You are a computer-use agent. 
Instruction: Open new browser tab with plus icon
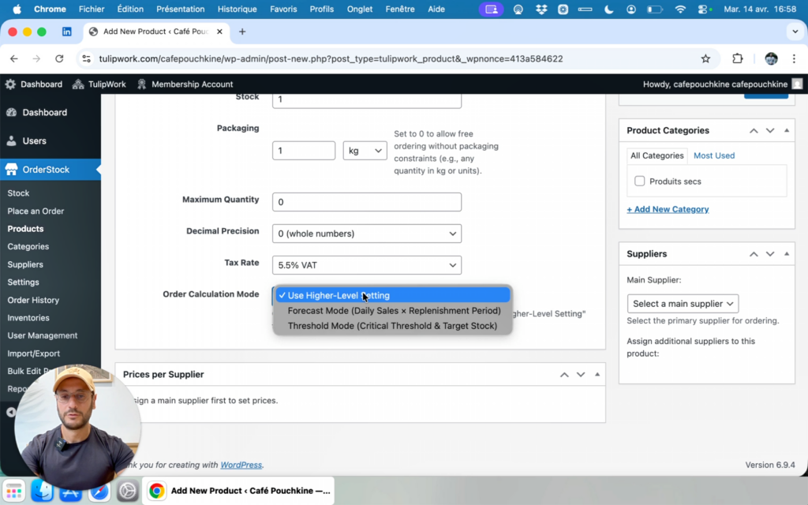pyautogui.click(x=242, y=32)
